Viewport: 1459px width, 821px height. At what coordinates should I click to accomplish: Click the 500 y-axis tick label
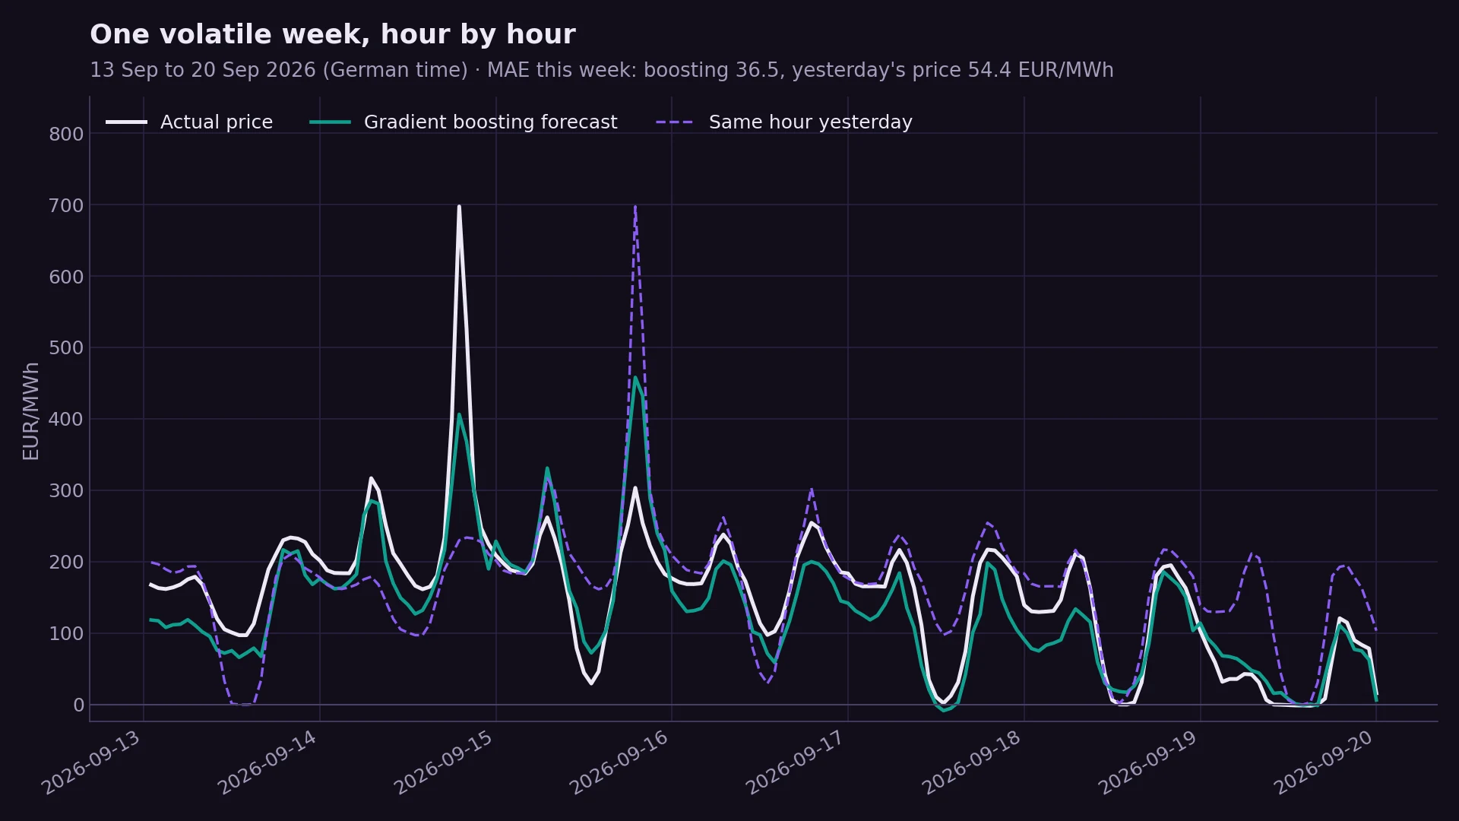pos(66,348)
